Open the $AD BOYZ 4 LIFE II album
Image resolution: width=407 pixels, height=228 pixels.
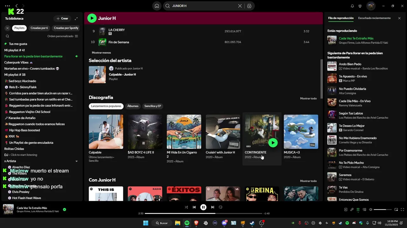pyautogui.click(x=145, y=132)
